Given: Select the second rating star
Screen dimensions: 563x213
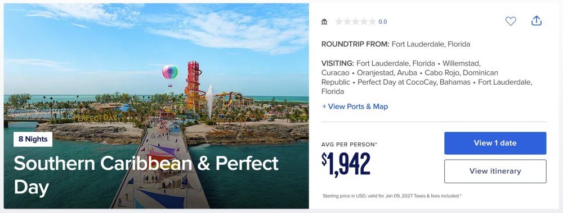Looking at the screenshot, I should [x=347, y=21].
